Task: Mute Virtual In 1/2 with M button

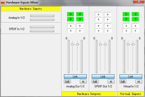Action: (139, 82)
